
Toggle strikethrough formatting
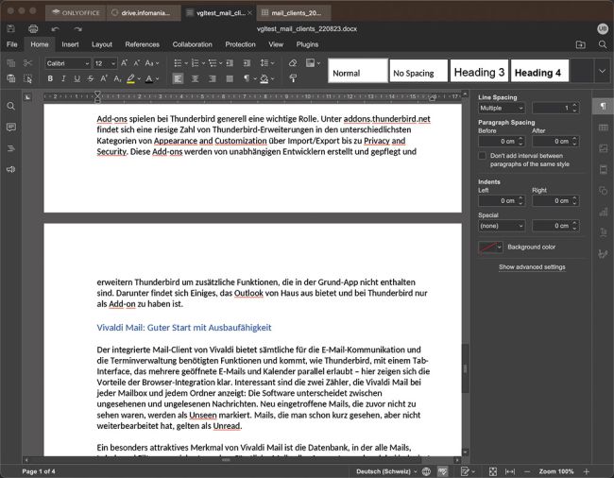click(91, 78)
